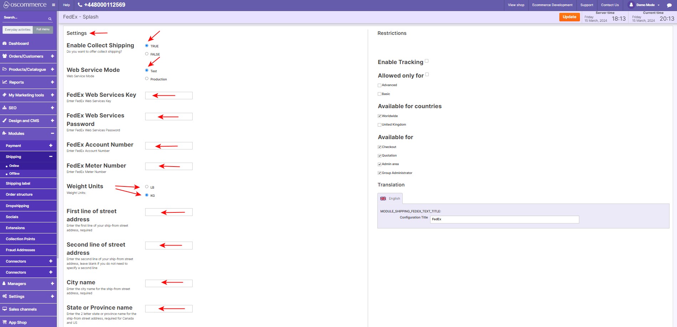Click the search magnifier icon

pos(50,19)
